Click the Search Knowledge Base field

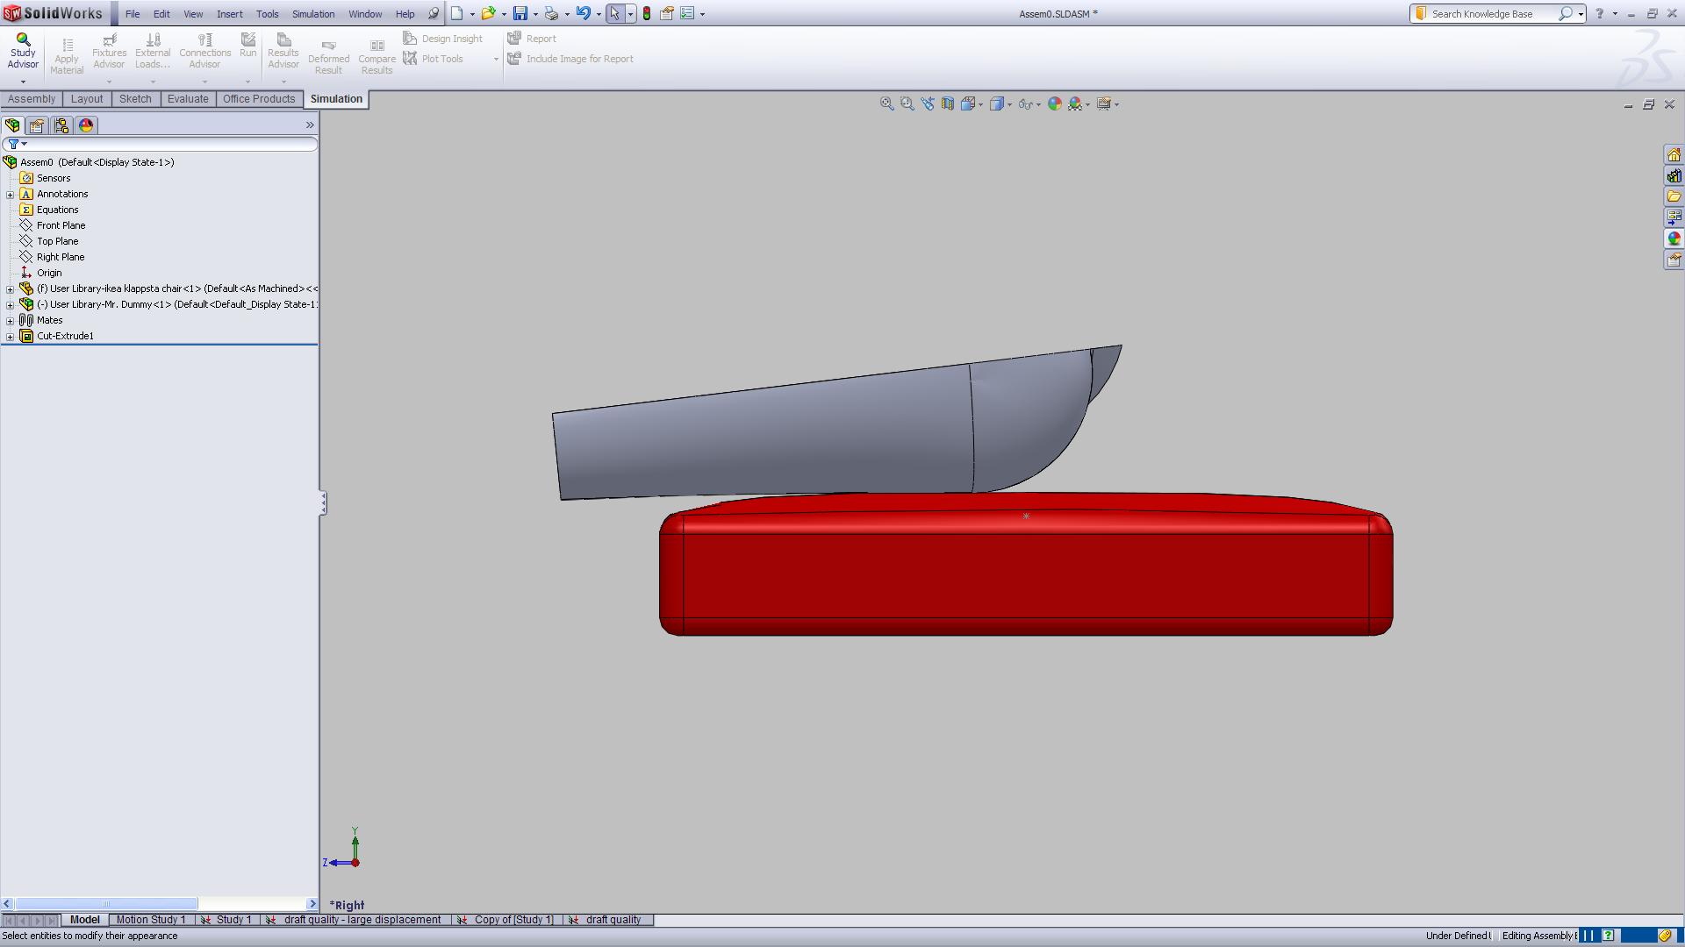pyautogui.click(x=1492, y=14)
